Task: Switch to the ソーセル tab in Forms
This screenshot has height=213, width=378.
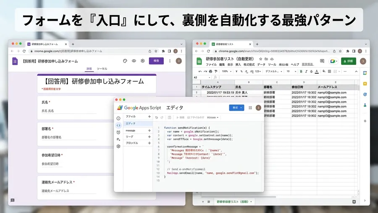Action: (102, 69)
